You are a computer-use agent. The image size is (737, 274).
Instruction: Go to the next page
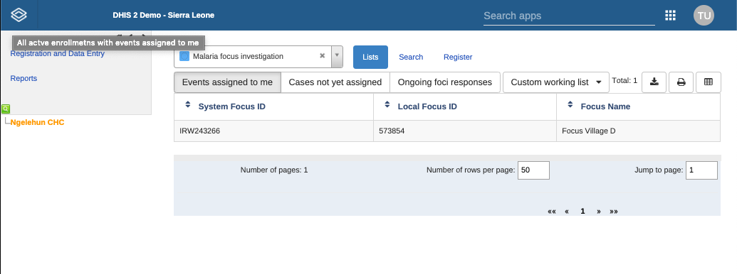pyautogui.click(x=598, y=212)
